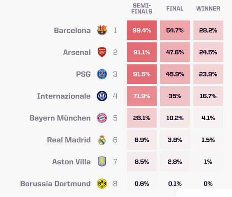Viewport: 232px width, 197px height.
Task: Click the Internazionale club badge
Action: point(102,96)
